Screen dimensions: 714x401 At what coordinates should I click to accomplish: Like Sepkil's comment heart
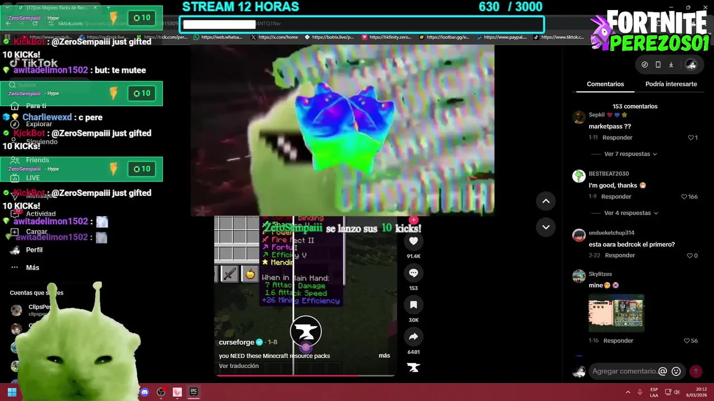click(x=691, y=138)
